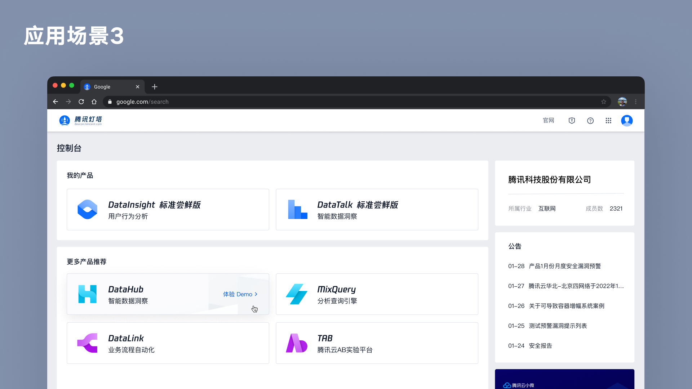The height and width of the screenshot is (389, 692).
Task: Click the purple DataLink icon
Action: [x=88, y=343]
